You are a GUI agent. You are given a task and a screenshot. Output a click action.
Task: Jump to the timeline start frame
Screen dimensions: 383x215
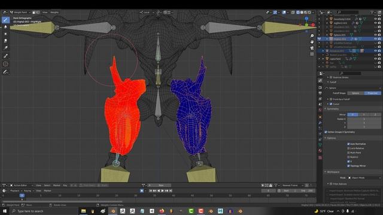pyautogui.click(x=150, y=191)
